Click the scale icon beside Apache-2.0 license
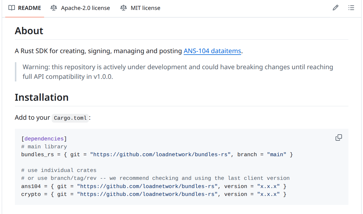 pos(54,8)
